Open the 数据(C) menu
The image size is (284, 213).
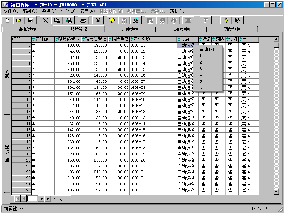tap(49, 12)
